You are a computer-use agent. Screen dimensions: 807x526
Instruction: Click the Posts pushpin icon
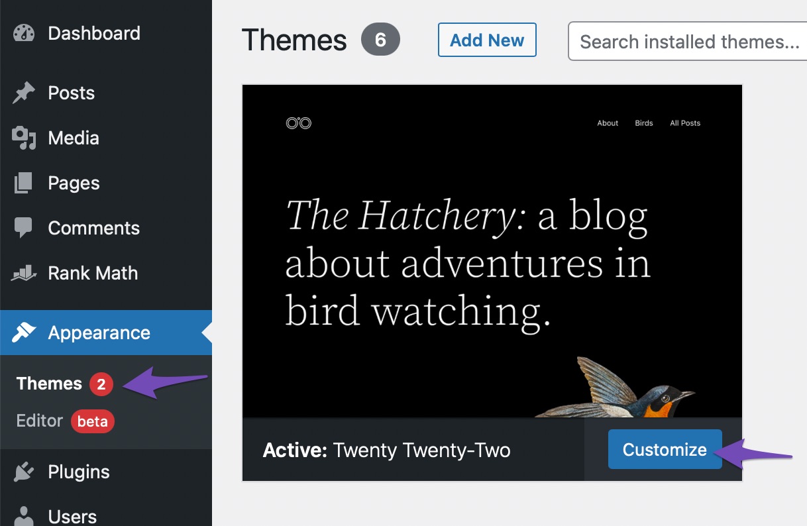[24, 93]
